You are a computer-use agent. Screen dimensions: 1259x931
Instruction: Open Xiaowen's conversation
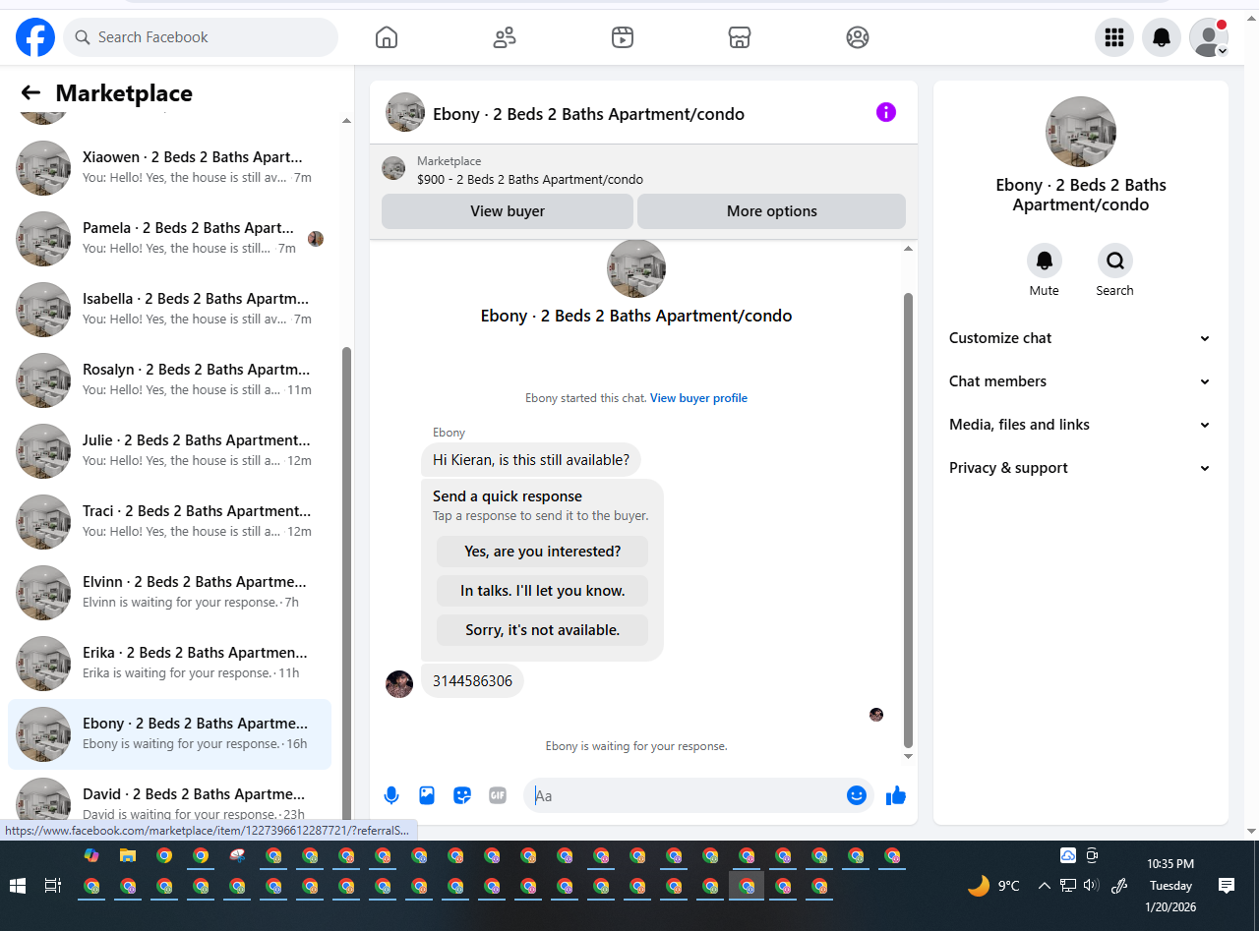coord(169,168)
